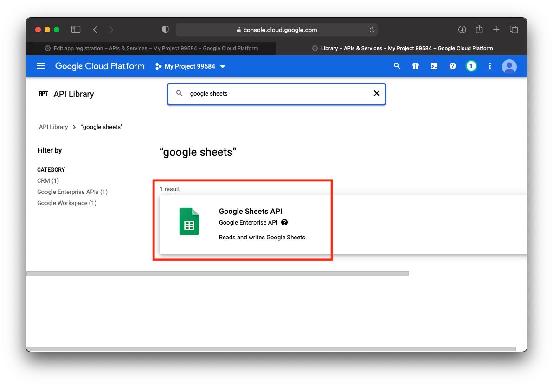Click the CATEGORY filter label

click(x=51, y=170)
